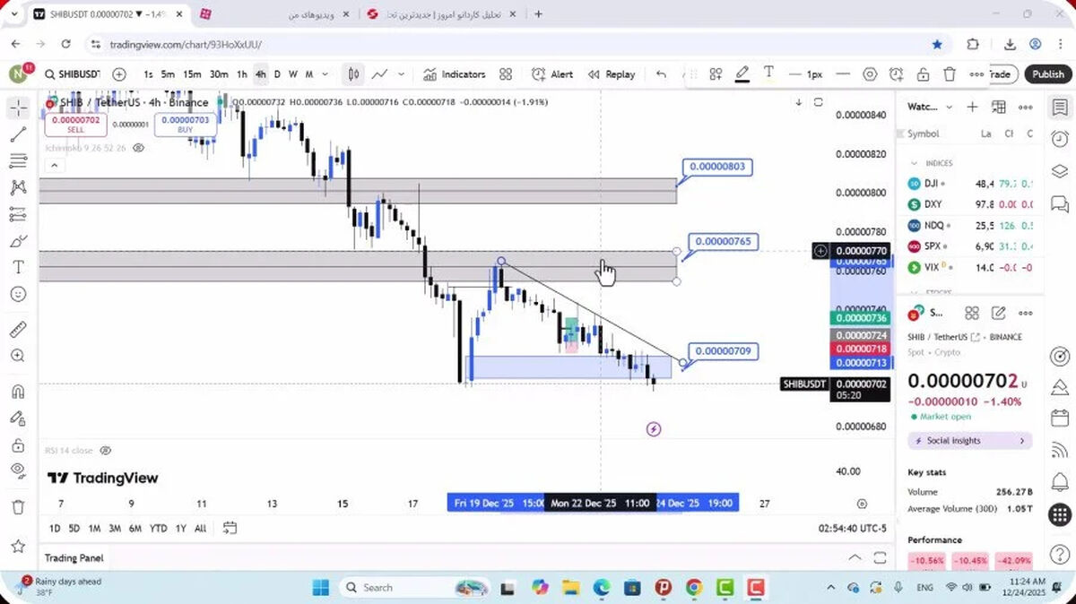Toggle magnet mode for drawings

[18, 392]
